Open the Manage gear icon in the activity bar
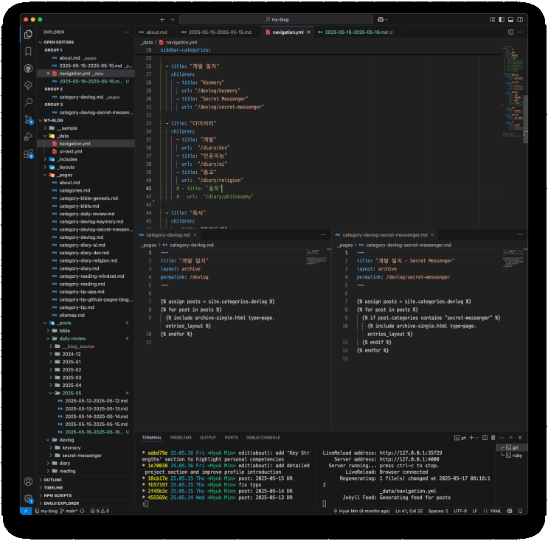Viewport: 548px width, 541px height. [28, 498]
